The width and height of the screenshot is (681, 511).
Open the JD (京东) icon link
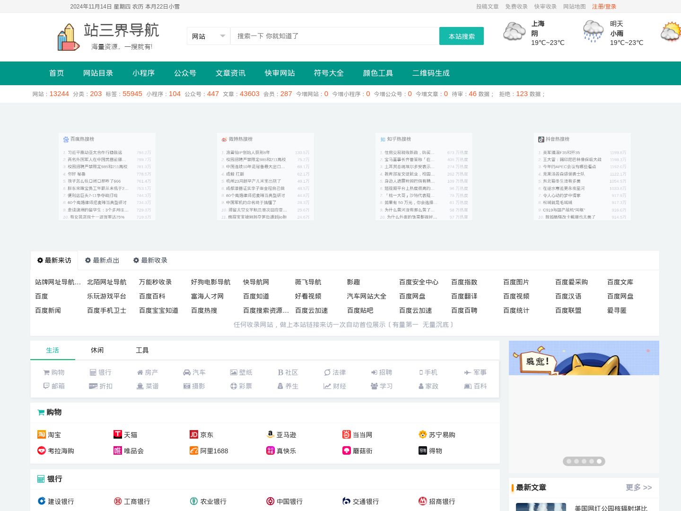[x=194, y=434]
